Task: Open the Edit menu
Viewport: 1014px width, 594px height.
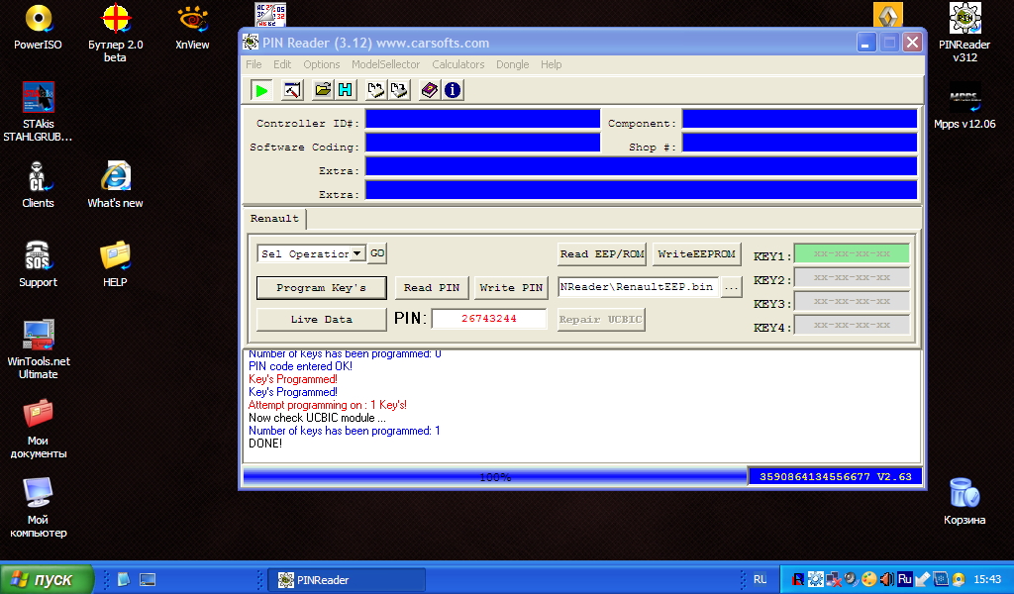Action: tap(282, 64)
